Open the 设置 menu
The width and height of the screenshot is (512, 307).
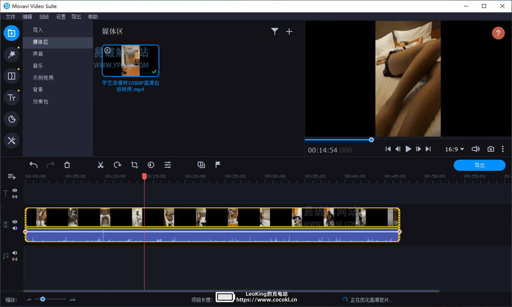[61, 17]
